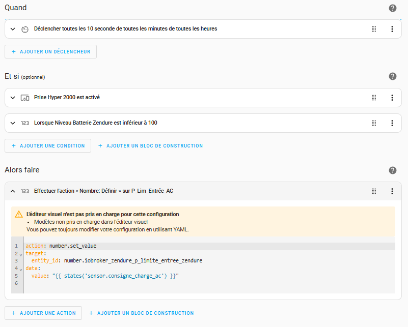The height and width of the screenshot is (327, 408).
Task: Expand the Déclencher toutes les 10 seconde trigger
Action: tap(13, 29)
